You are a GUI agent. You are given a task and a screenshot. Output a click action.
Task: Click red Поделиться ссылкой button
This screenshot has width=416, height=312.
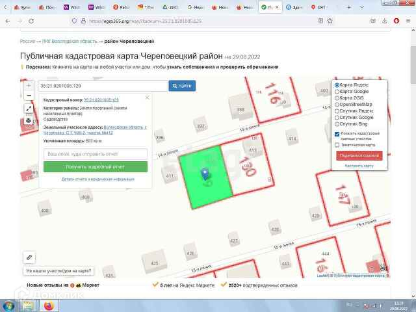tap(359, 155)
